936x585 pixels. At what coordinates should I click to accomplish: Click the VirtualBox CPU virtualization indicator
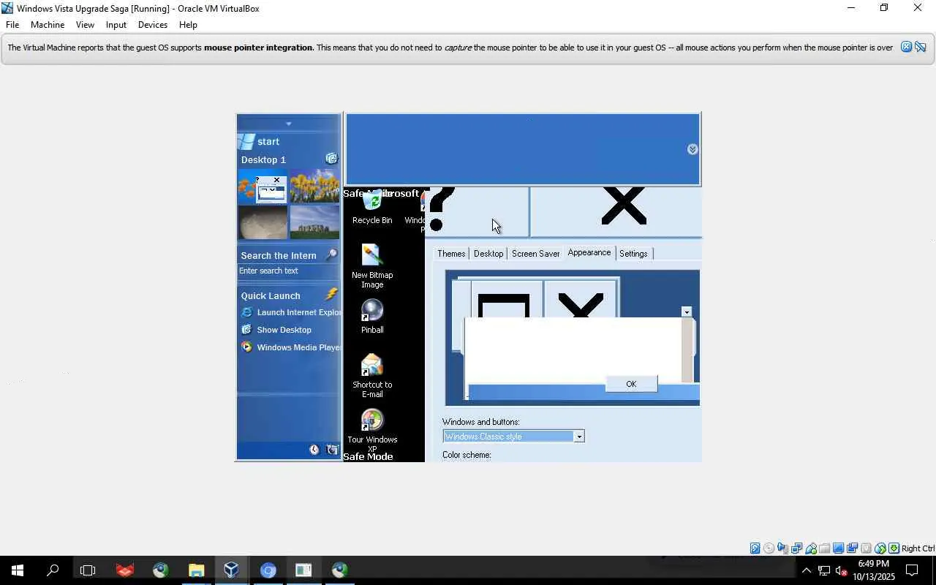tap(867, 548)
